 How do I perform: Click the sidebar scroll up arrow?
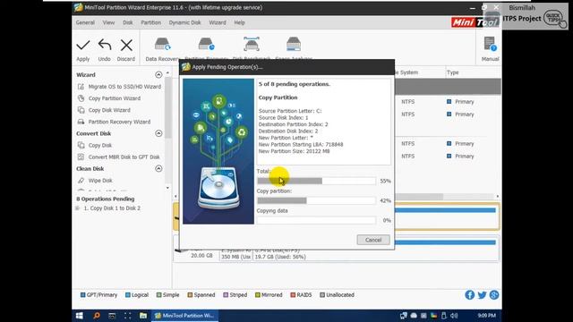coord(167,73)
